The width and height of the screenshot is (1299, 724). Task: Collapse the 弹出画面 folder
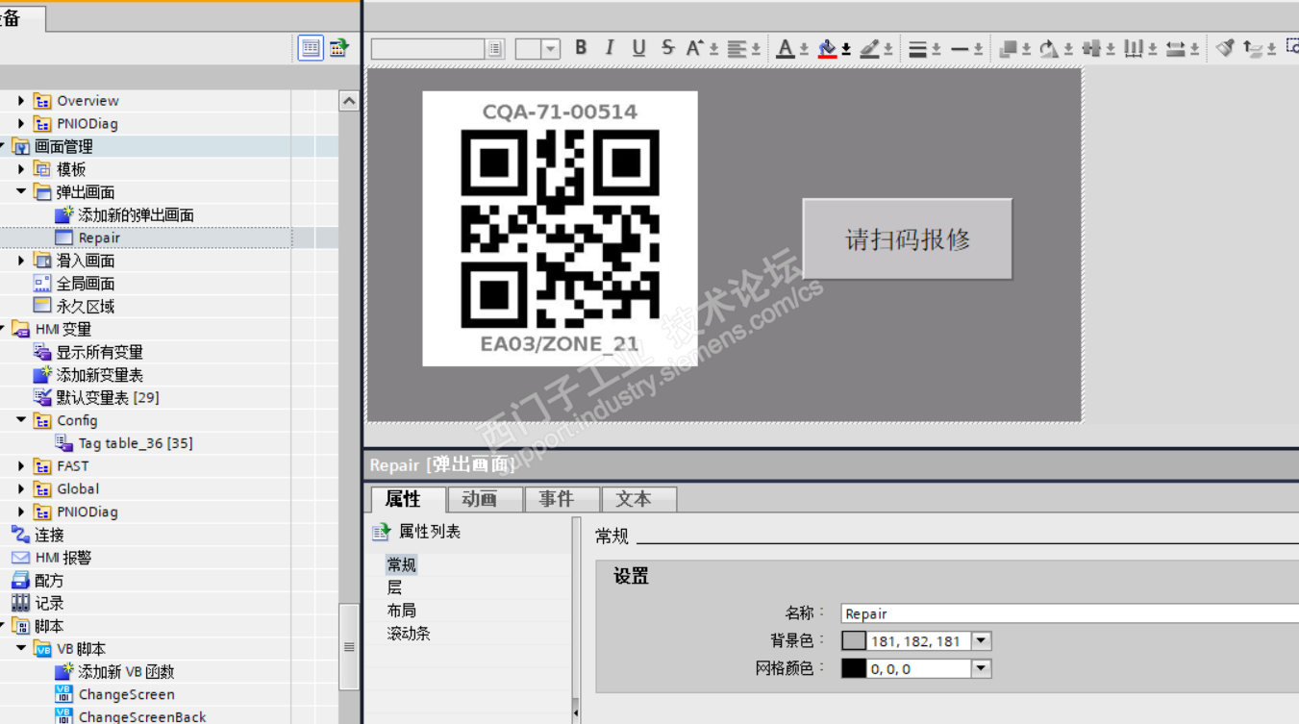click(x=21, y=192)
